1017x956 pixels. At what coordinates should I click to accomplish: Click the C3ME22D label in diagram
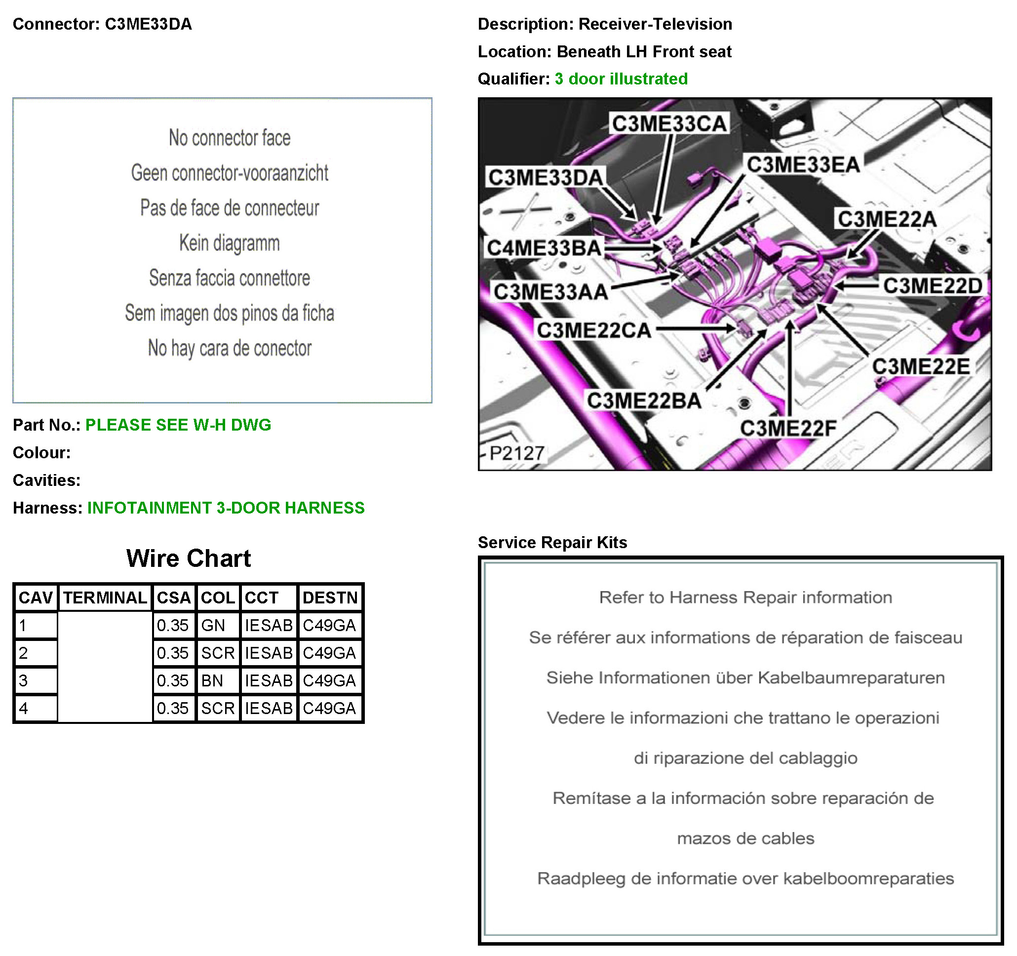[x=932, y=285]
